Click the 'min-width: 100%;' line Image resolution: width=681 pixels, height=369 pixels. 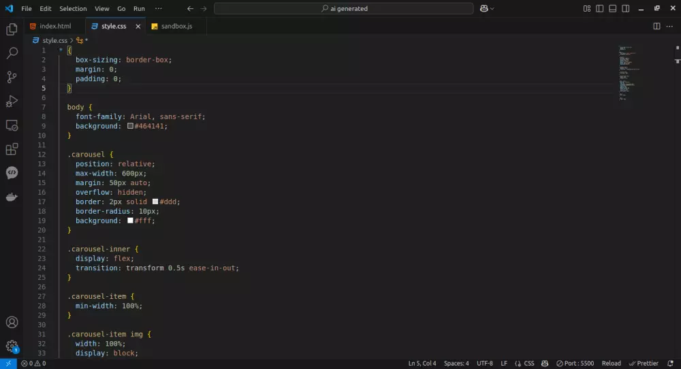point(108,306)
